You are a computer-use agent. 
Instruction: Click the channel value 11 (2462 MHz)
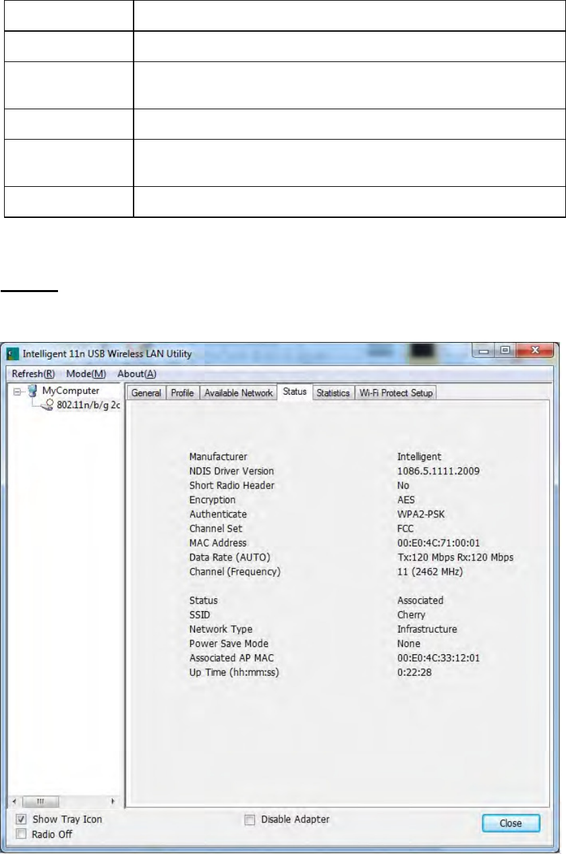coord(430,572)
